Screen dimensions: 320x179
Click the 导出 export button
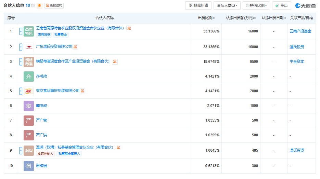[x=281, y=5]
